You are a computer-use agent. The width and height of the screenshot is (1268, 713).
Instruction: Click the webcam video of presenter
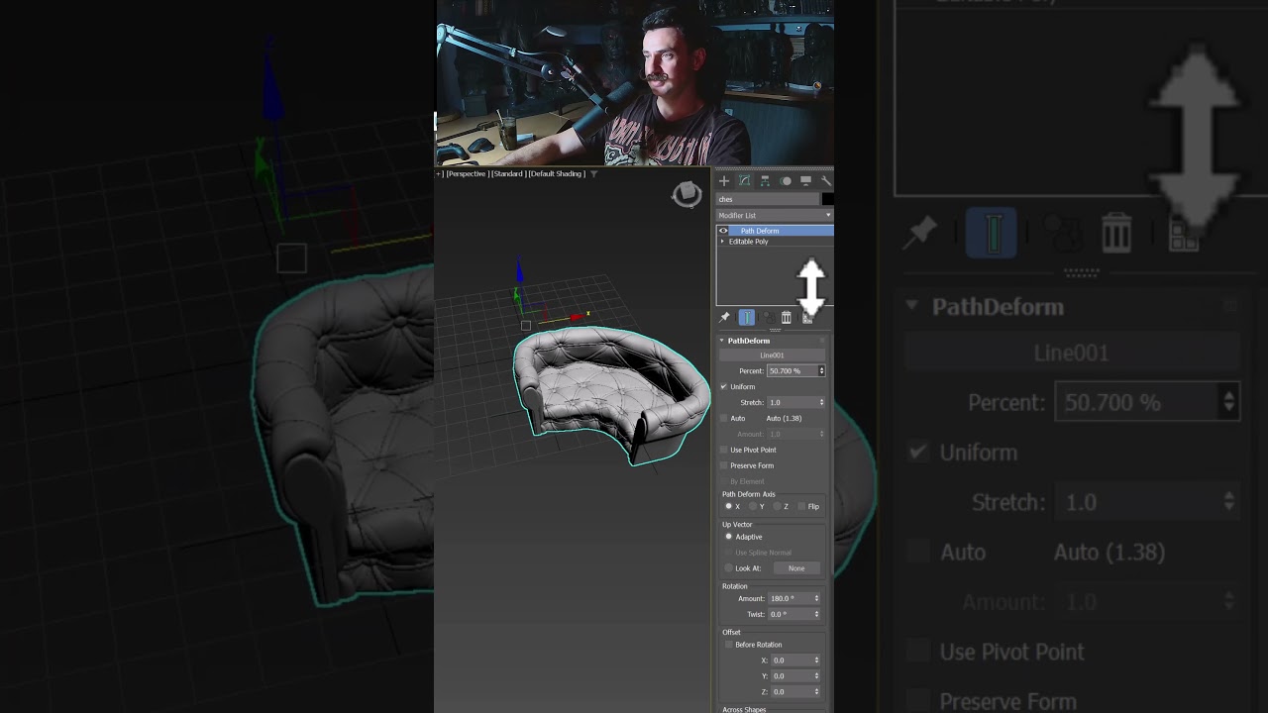tap(634, 82)
